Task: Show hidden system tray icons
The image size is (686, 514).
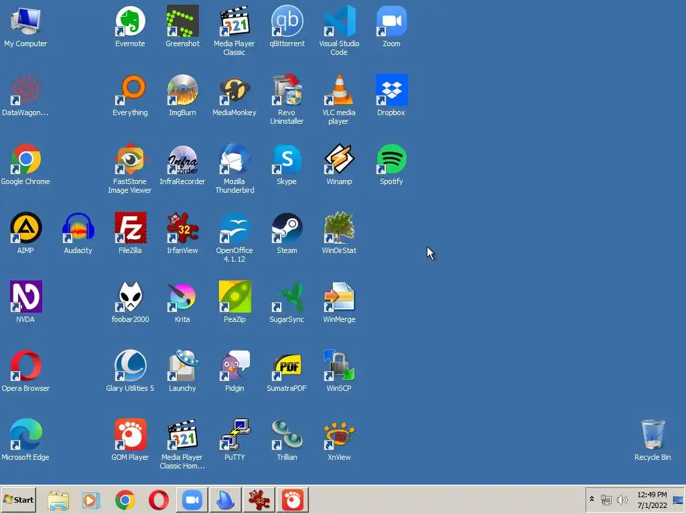Action: 592,499
